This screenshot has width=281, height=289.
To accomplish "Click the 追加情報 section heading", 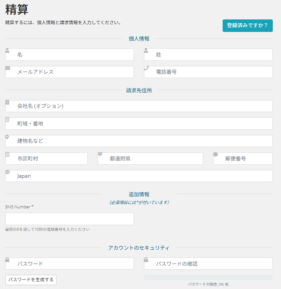I will (139, 194).
